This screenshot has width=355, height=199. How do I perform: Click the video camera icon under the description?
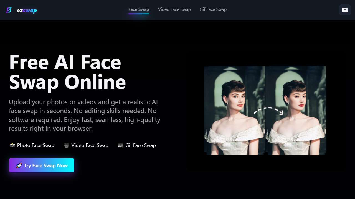tap(67, 145)
